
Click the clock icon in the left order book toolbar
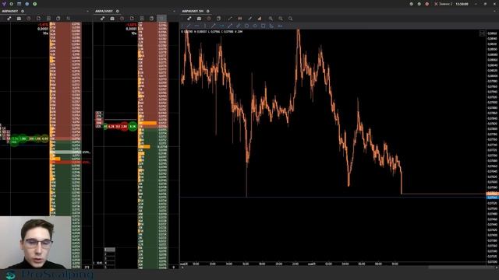coord(29,19)
